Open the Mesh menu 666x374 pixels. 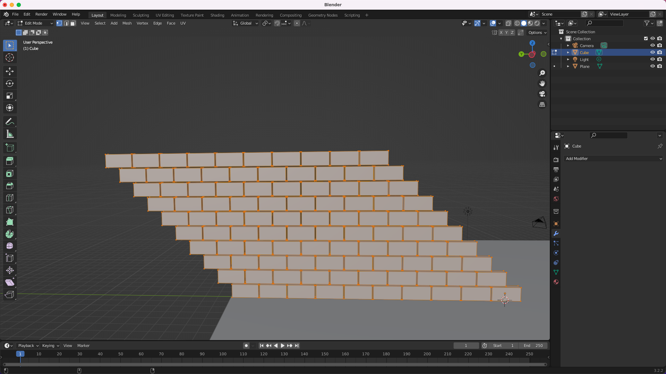coord(127,23)
